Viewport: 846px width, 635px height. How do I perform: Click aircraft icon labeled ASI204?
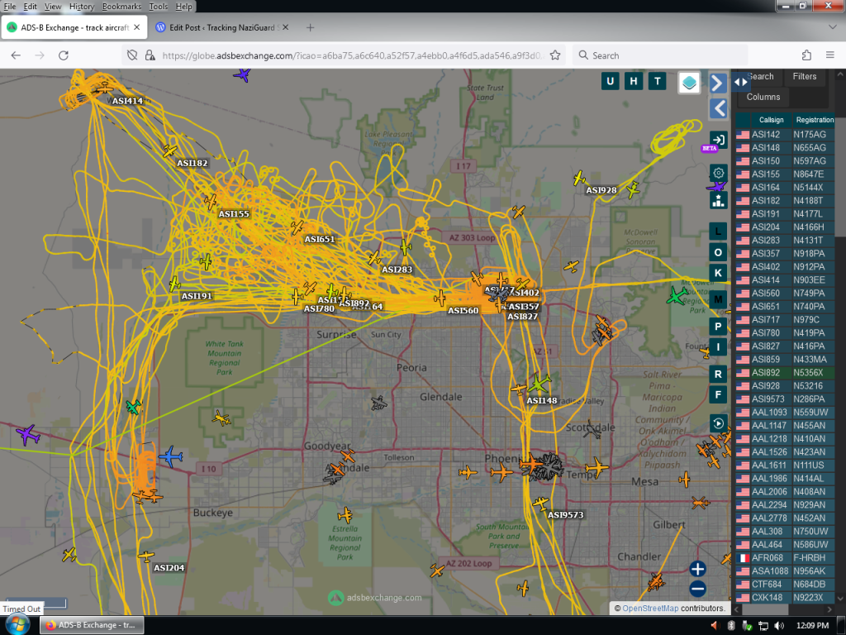[145, 556]
